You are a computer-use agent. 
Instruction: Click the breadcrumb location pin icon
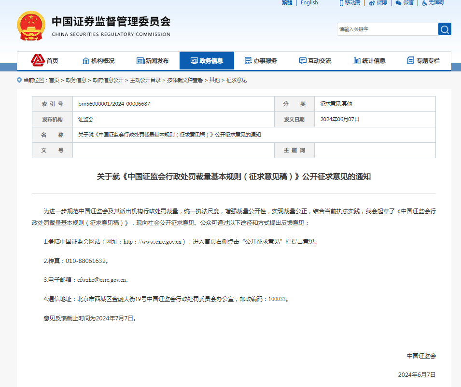(x=19, y=80)
